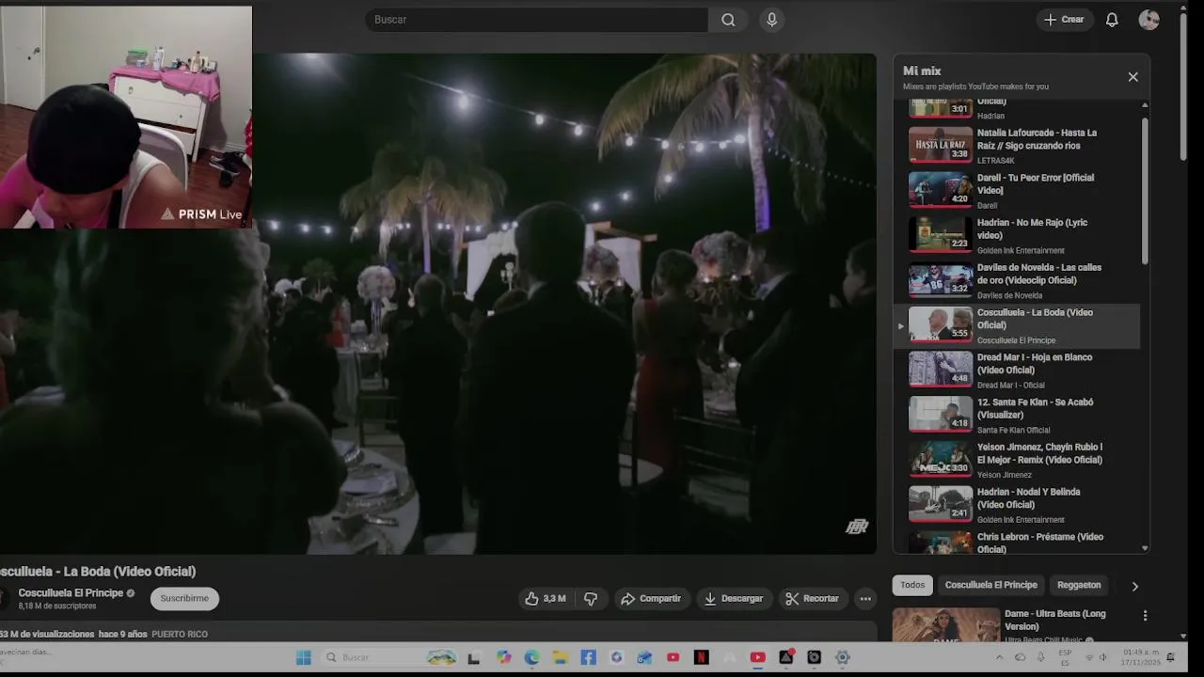Open the Windows Start menu
The height and width of the screenshot is (677, 1204).
pyautogui.click(x=303, y=658)
